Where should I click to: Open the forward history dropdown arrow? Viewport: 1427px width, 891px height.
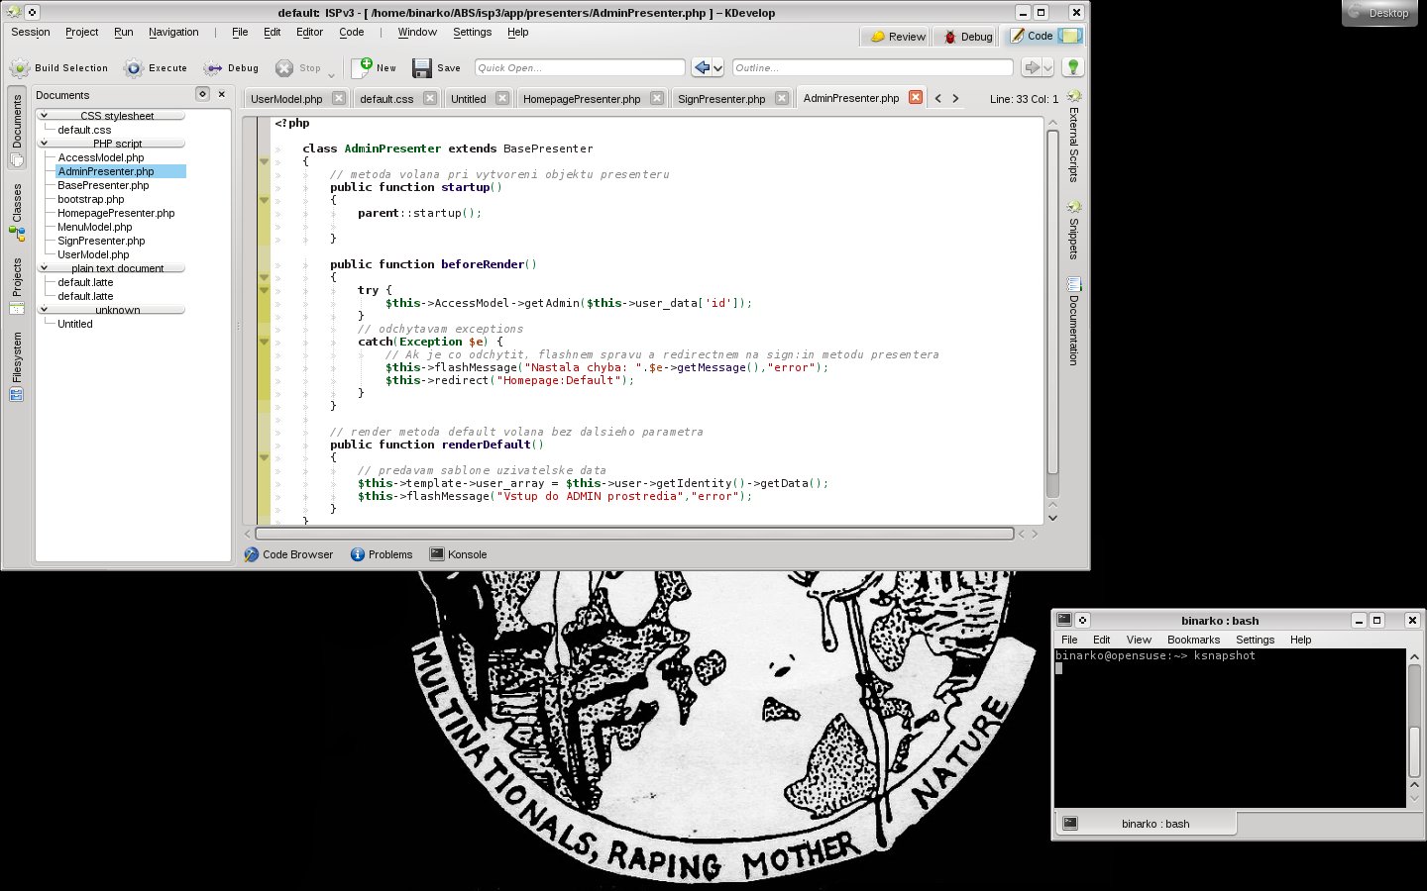coord(1047,67)
